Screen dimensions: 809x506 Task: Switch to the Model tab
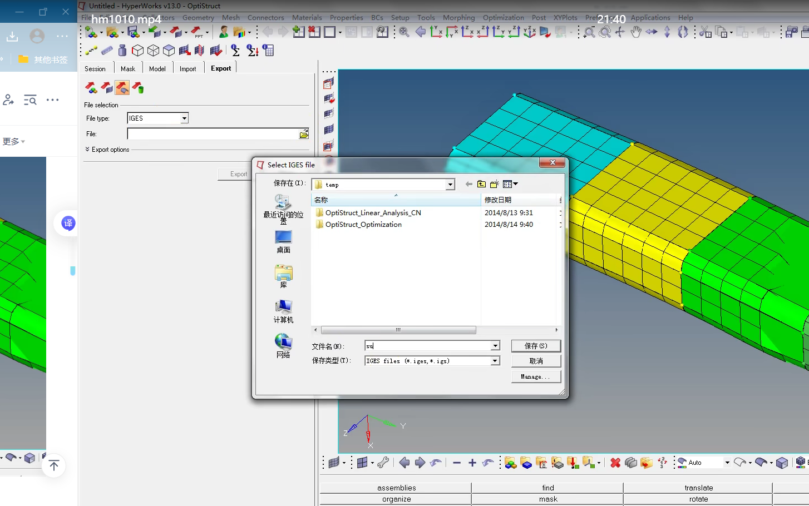click(158, 68)
